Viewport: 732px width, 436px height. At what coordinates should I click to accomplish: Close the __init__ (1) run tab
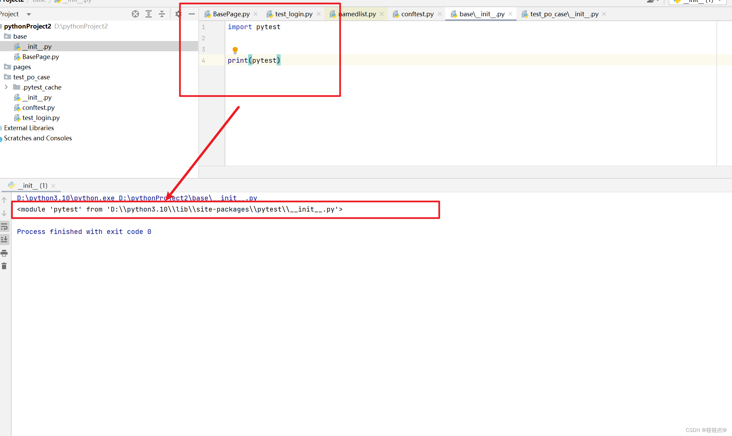(x=53, y=186)
